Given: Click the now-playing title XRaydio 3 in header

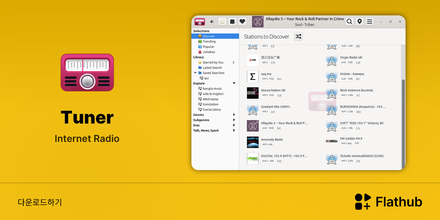Looking at the screenshot, I should [x=305, y=19].
